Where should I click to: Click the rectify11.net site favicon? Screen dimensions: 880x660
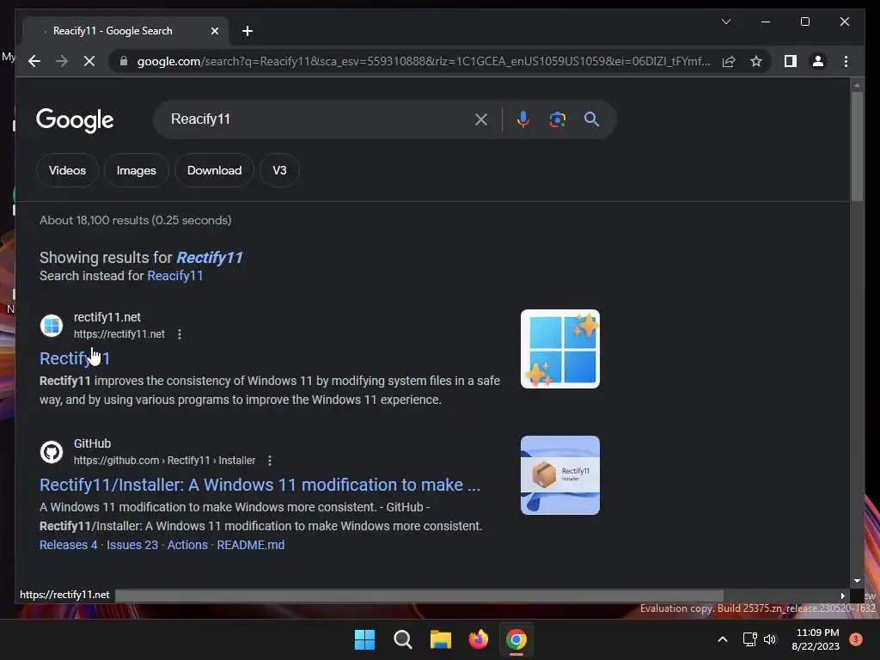pyautogui.click(x=52, y=326)
